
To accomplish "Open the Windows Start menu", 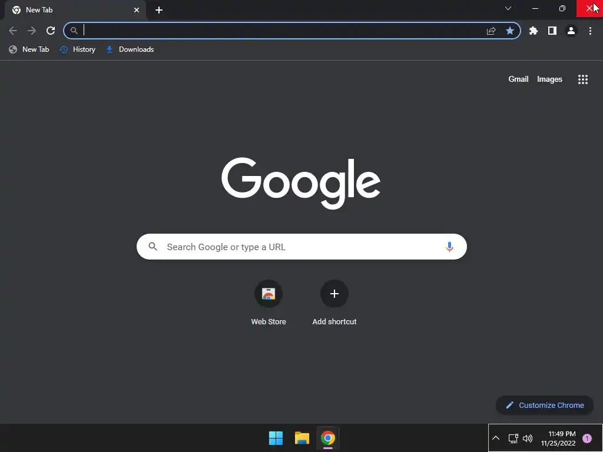I will coord(276,438).
